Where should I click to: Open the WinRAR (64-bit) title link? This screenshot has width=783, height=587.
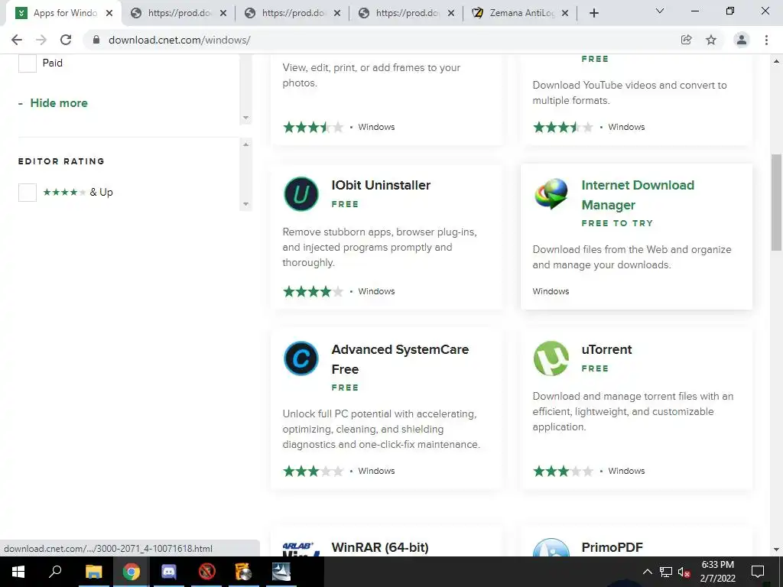(380, 547)
